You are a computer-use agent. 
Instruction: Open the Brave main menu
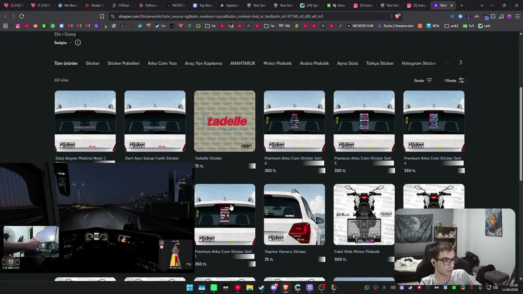(518, 16)
